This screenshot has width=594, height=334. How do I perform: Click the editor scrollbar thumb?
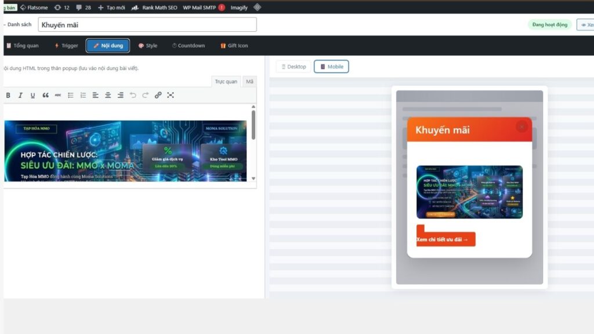253,125
